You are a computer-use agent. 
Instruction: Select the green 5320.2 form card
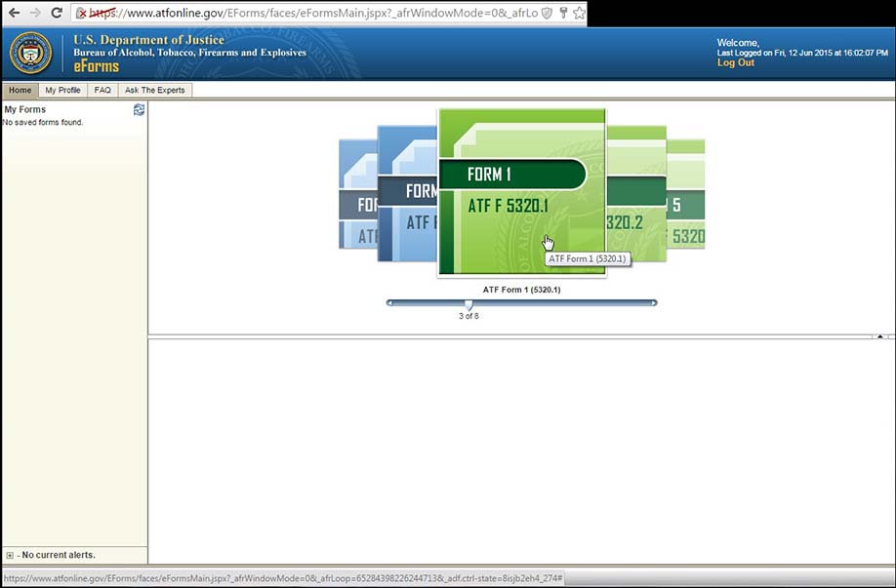pos(635,194)
